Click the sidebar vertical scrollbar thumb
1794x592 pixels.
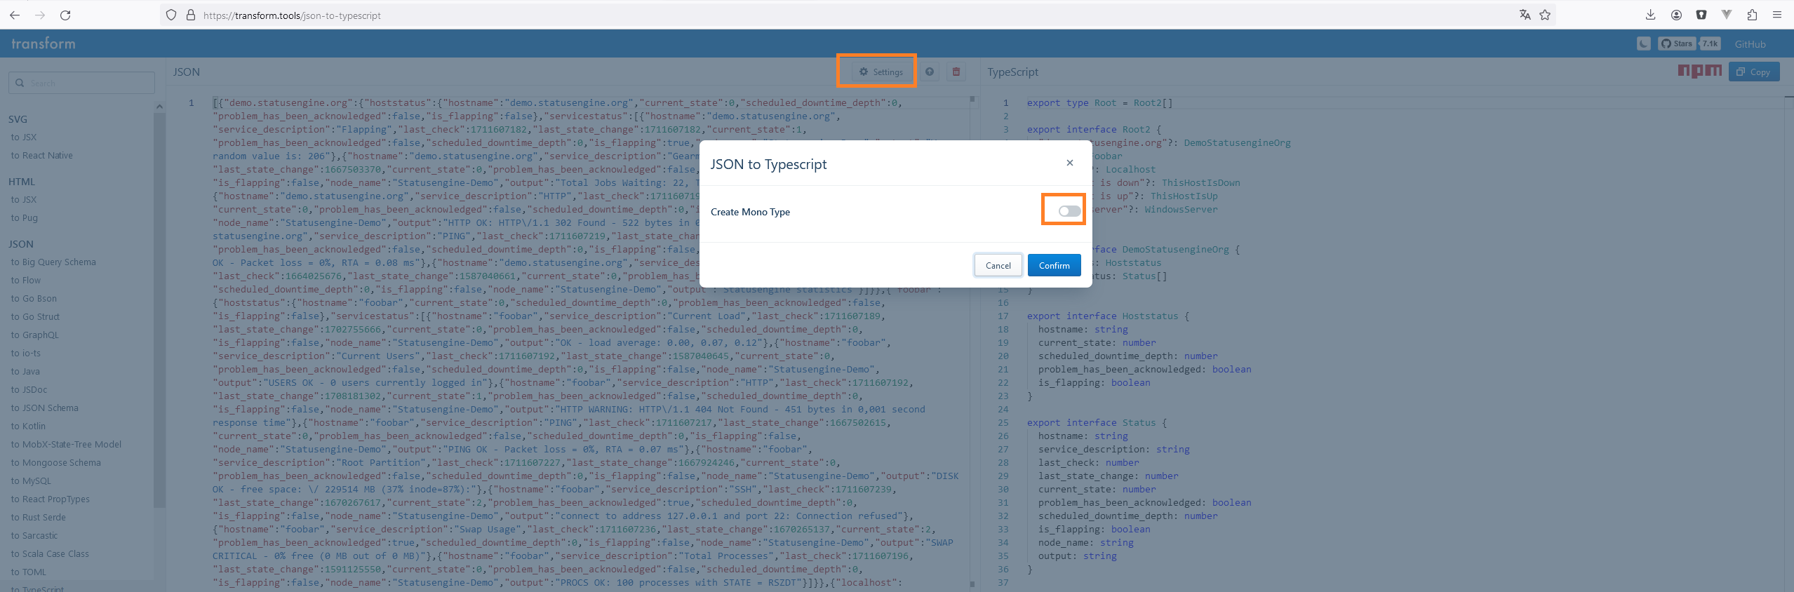(159, 309)
